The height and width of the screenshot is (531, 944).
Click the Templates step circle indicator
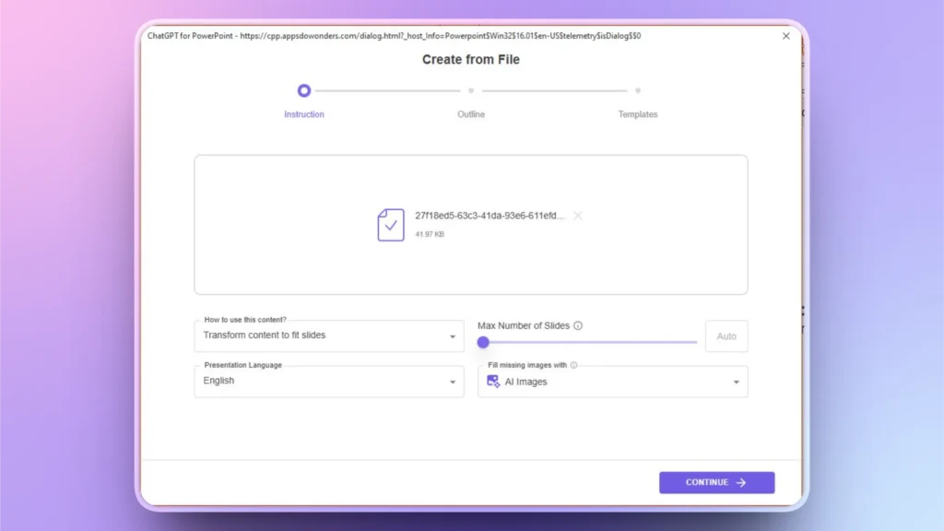point(637,91)
